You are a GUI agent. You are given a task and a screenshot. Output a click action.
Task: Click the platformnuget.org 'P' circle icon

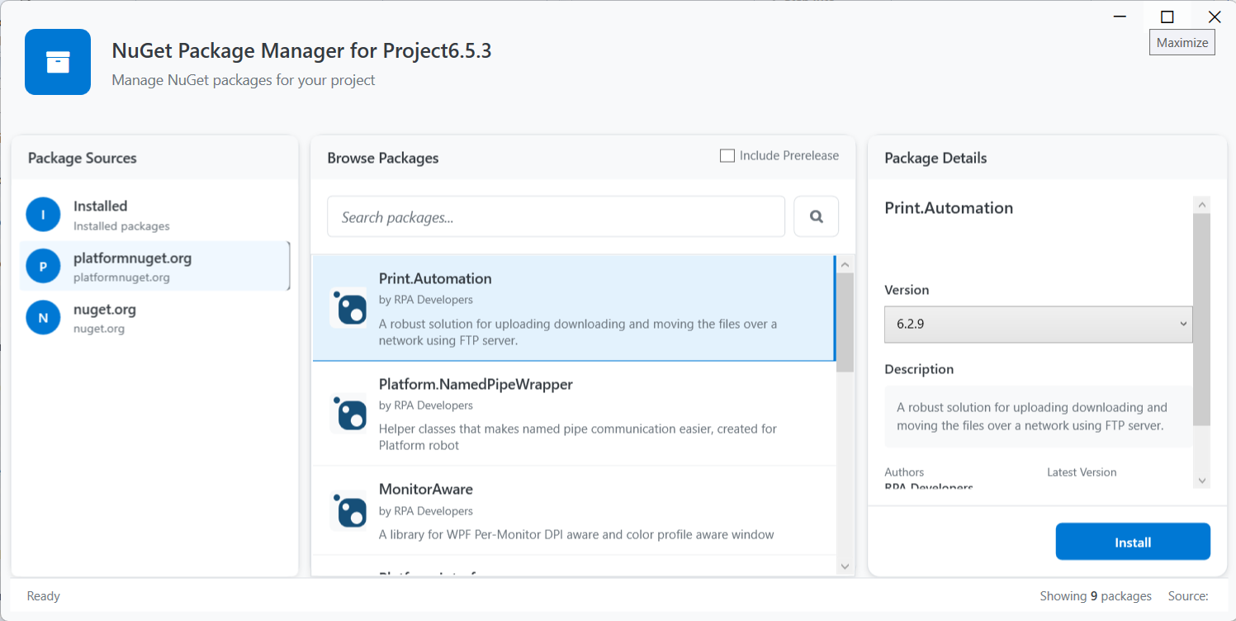pyautogui.click(x=43, y=266)
